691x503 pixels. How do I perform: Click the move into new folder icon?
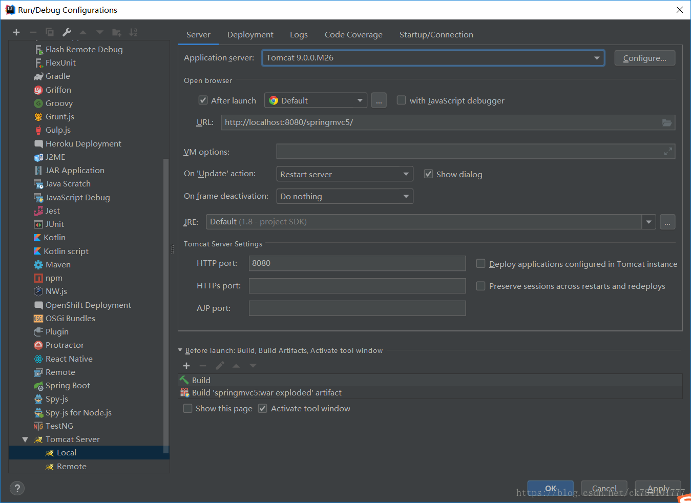pos(117,32)
